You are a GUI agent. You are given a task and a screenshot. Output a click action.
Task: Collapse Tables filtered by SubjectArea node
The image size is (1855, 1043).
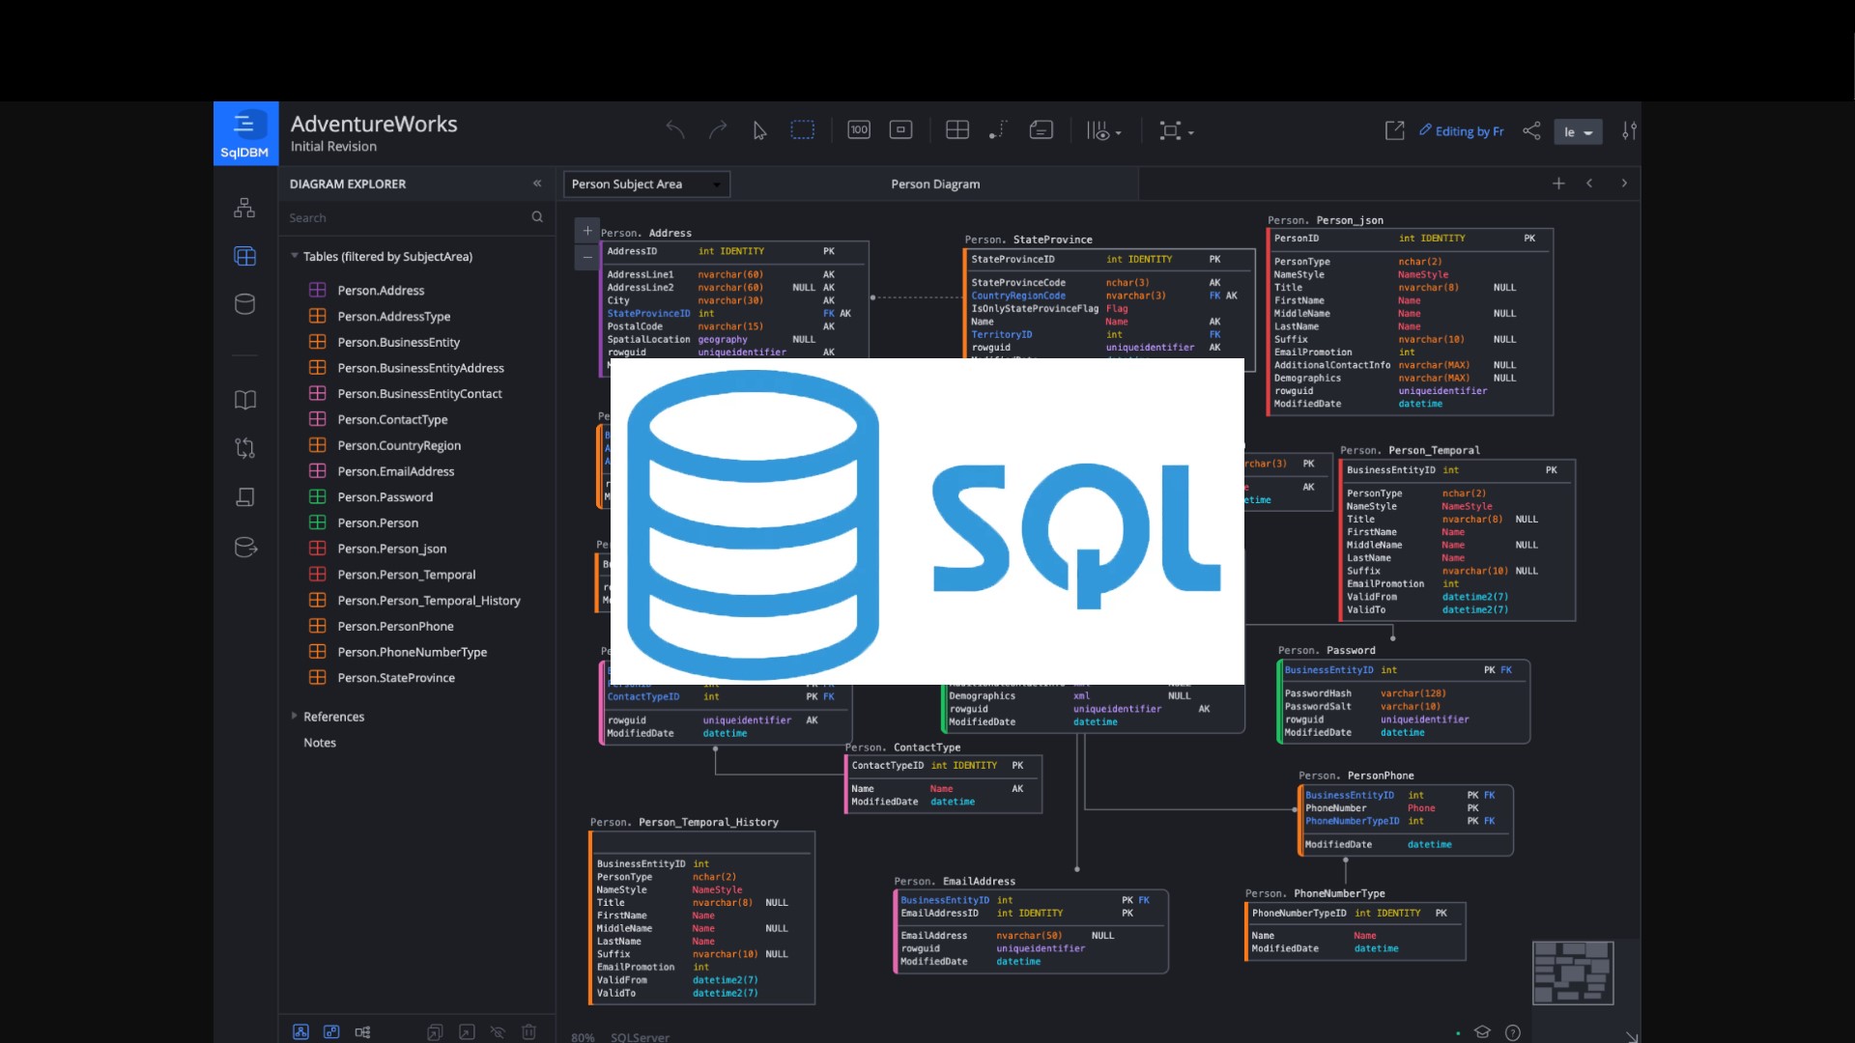[295, 256]
